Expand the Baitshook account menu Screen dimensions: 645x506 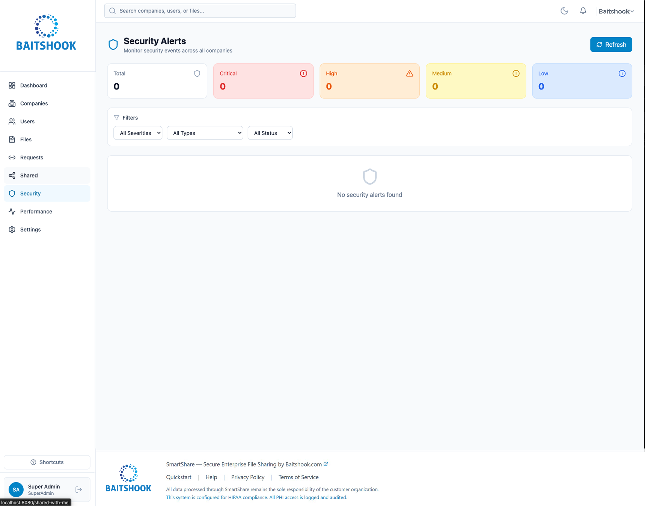click(x=616, y=11)
